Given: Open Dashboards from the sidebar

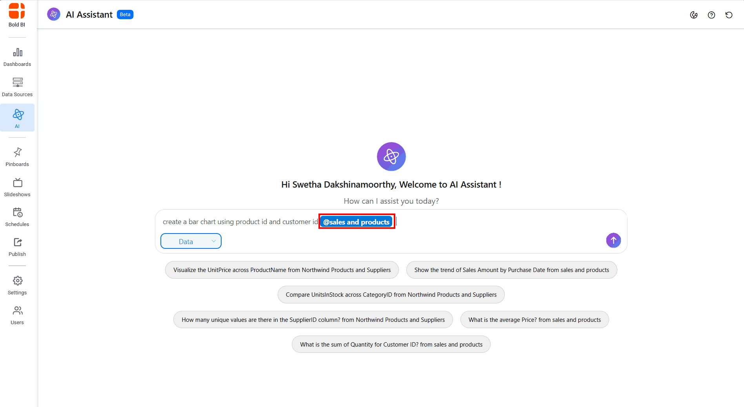Looking at the screenshot, I should pos(17,57).
